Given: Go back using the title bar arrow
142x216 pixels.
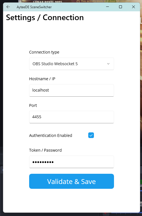Looking at the screenshot, I should pyautogui.click(x=8, y=7).
